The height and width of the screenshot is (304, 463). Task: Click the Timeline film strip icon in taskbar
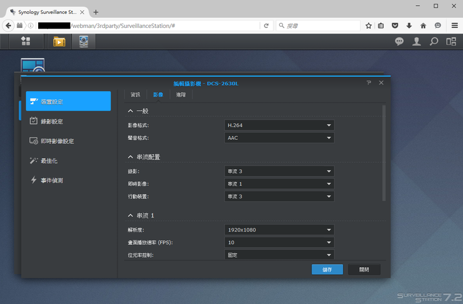(59, 41)
